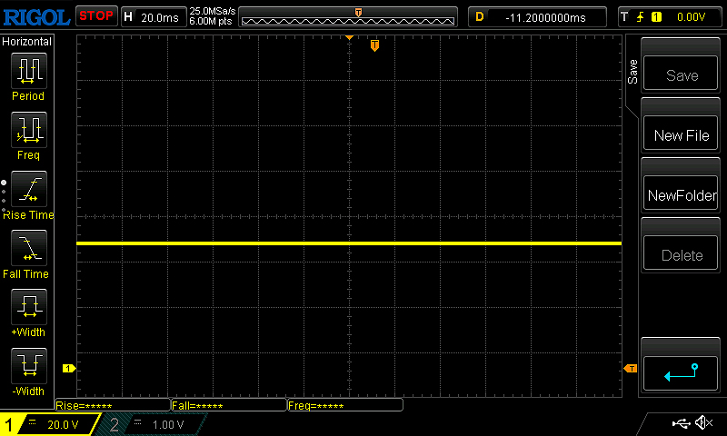
Task: Select the Rise Time measurement icon
Action: [29, 189]
